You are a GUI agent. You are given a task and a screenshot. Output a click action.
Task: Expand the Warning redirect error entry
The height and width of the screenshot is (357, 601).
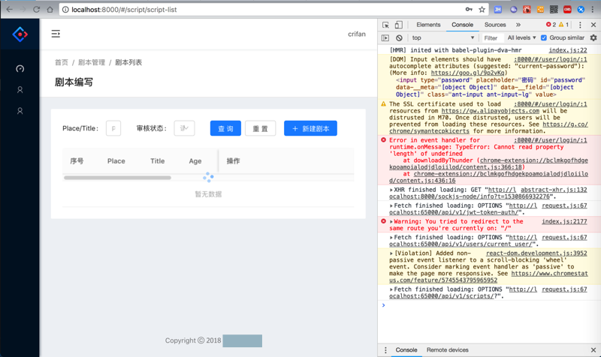click(x=391, y=221)
